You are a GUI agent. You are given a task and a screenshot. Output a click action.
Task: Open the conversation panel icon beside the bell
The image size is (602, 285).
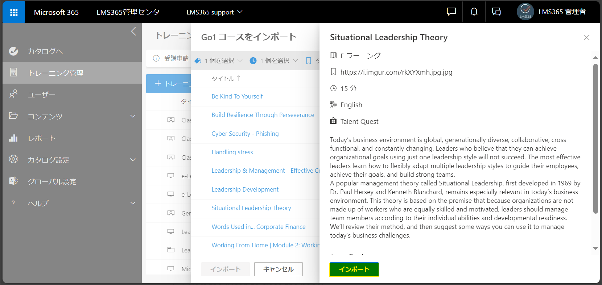click(496, 12)
